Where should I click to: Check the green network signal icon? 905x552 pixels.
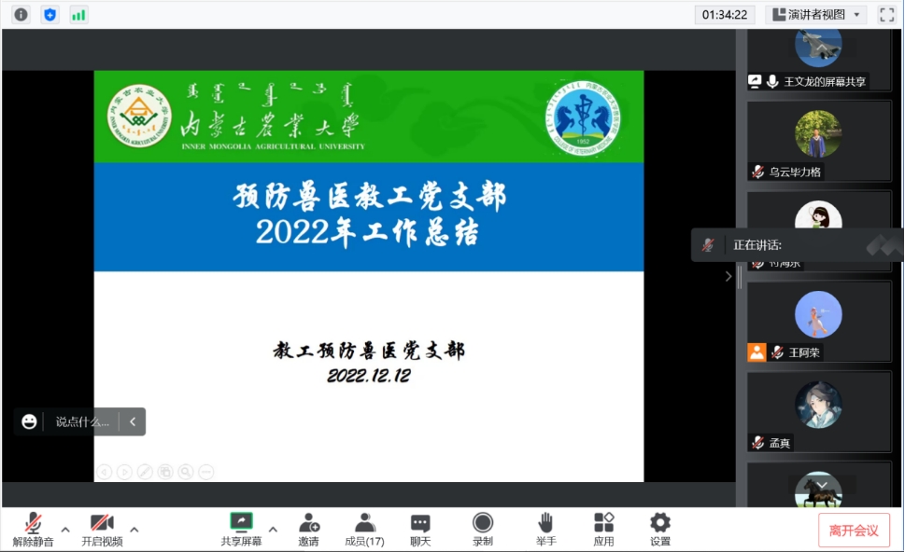click(78, 14)
